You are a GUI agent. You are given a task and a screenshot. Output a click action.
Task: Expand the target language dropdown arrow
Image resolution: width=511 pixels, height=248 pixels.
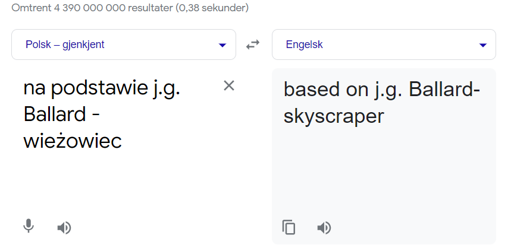click(x=483, y=45)
